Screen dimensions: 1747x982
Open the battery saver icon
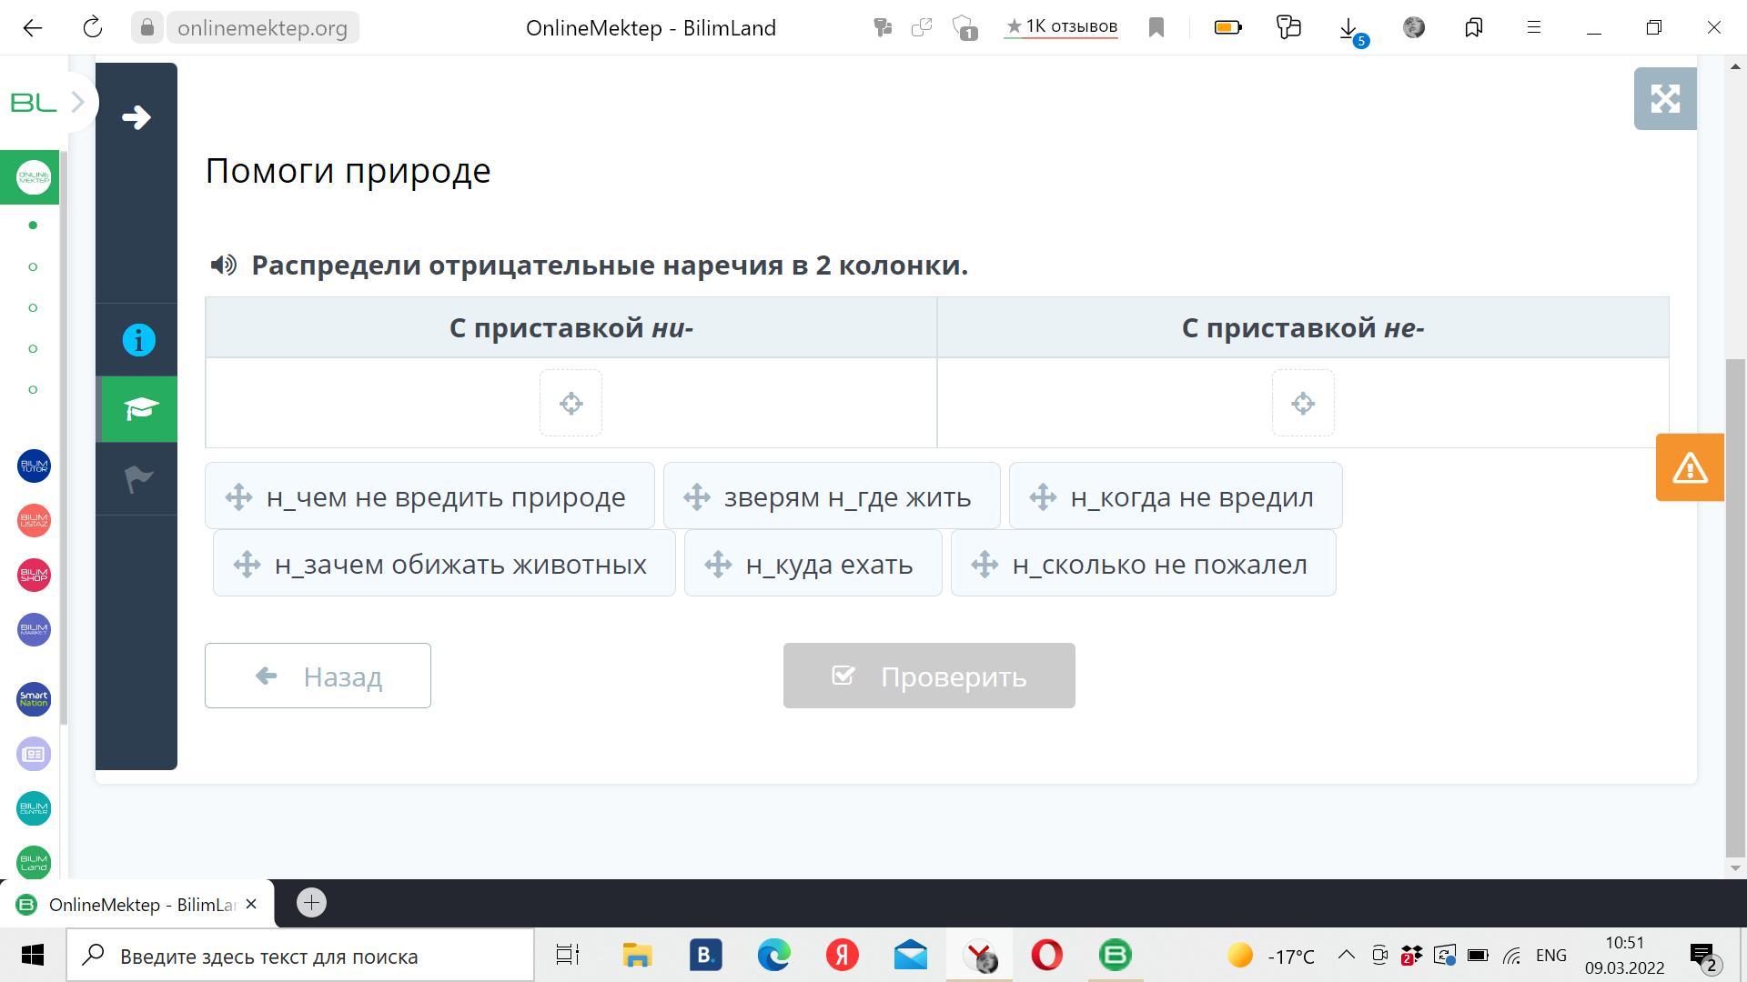click(1227, 27)
